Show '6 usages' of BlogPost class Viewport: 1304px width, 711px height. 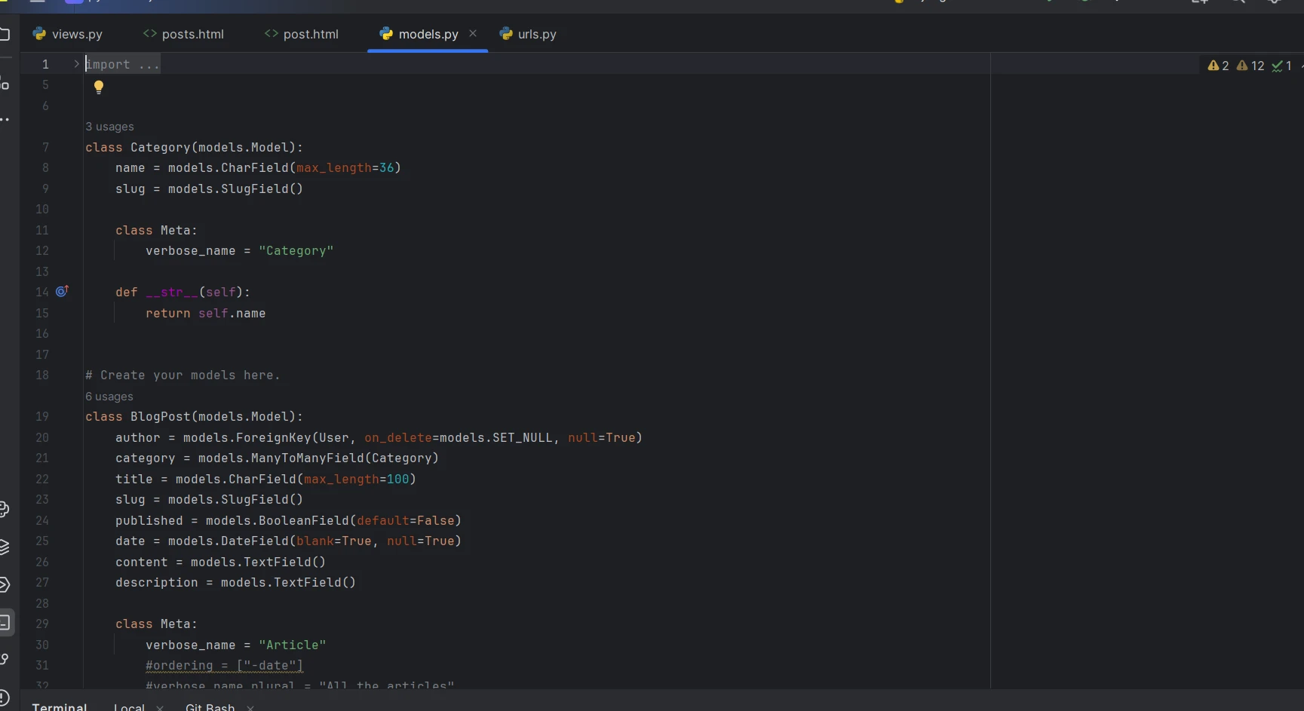pyautogui.click(x=109, y=397)
